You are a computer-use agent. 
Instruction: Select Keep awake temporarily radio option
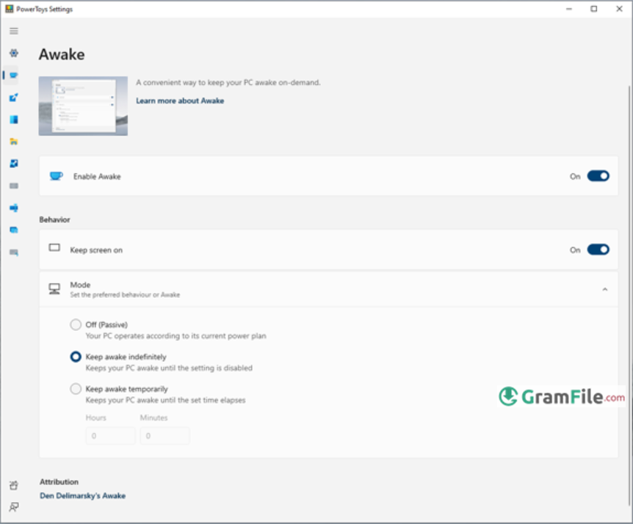click(x=76, y=389)
